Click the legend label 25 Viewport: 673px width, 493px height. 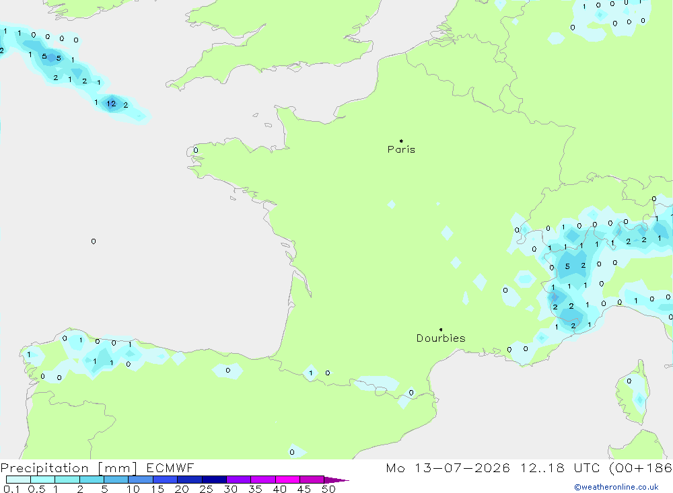206,489
